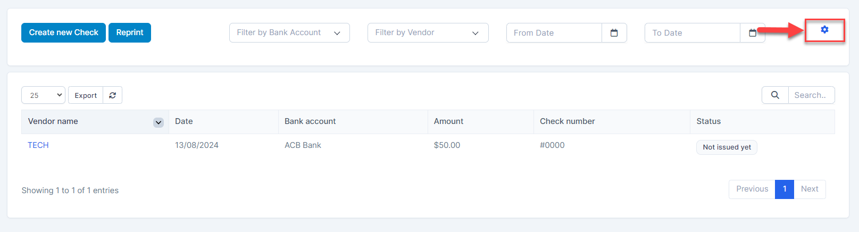
Task: Click the Not issued yet status badge
Action: (x=727, y=147)
